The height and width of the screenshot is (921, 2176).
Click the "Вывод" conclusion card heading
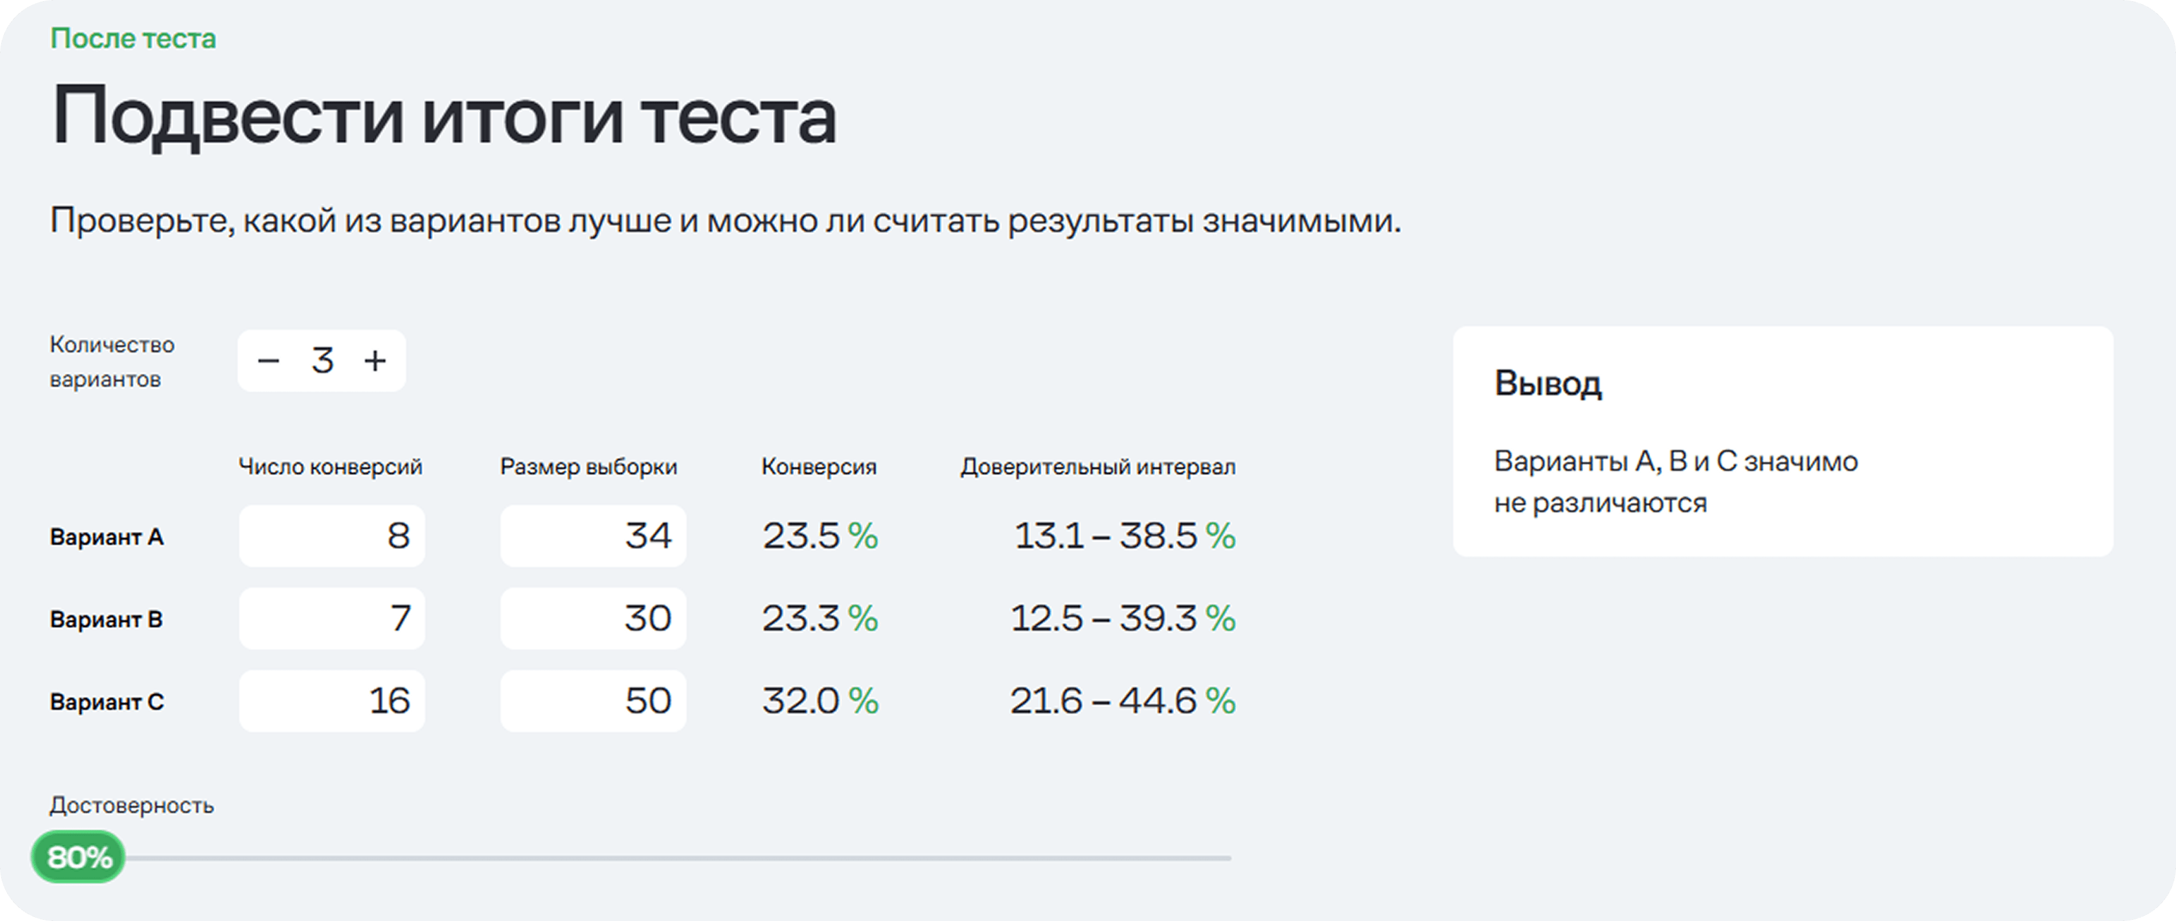pyautogui.click(x=1547, y=384)
